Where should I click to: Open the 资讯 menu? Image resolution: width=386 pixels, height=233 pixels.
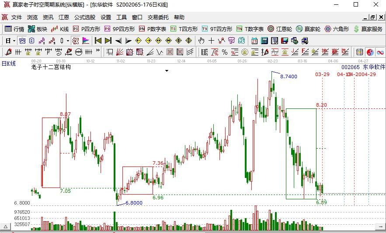pyautogui.click(x=48, y=17)
